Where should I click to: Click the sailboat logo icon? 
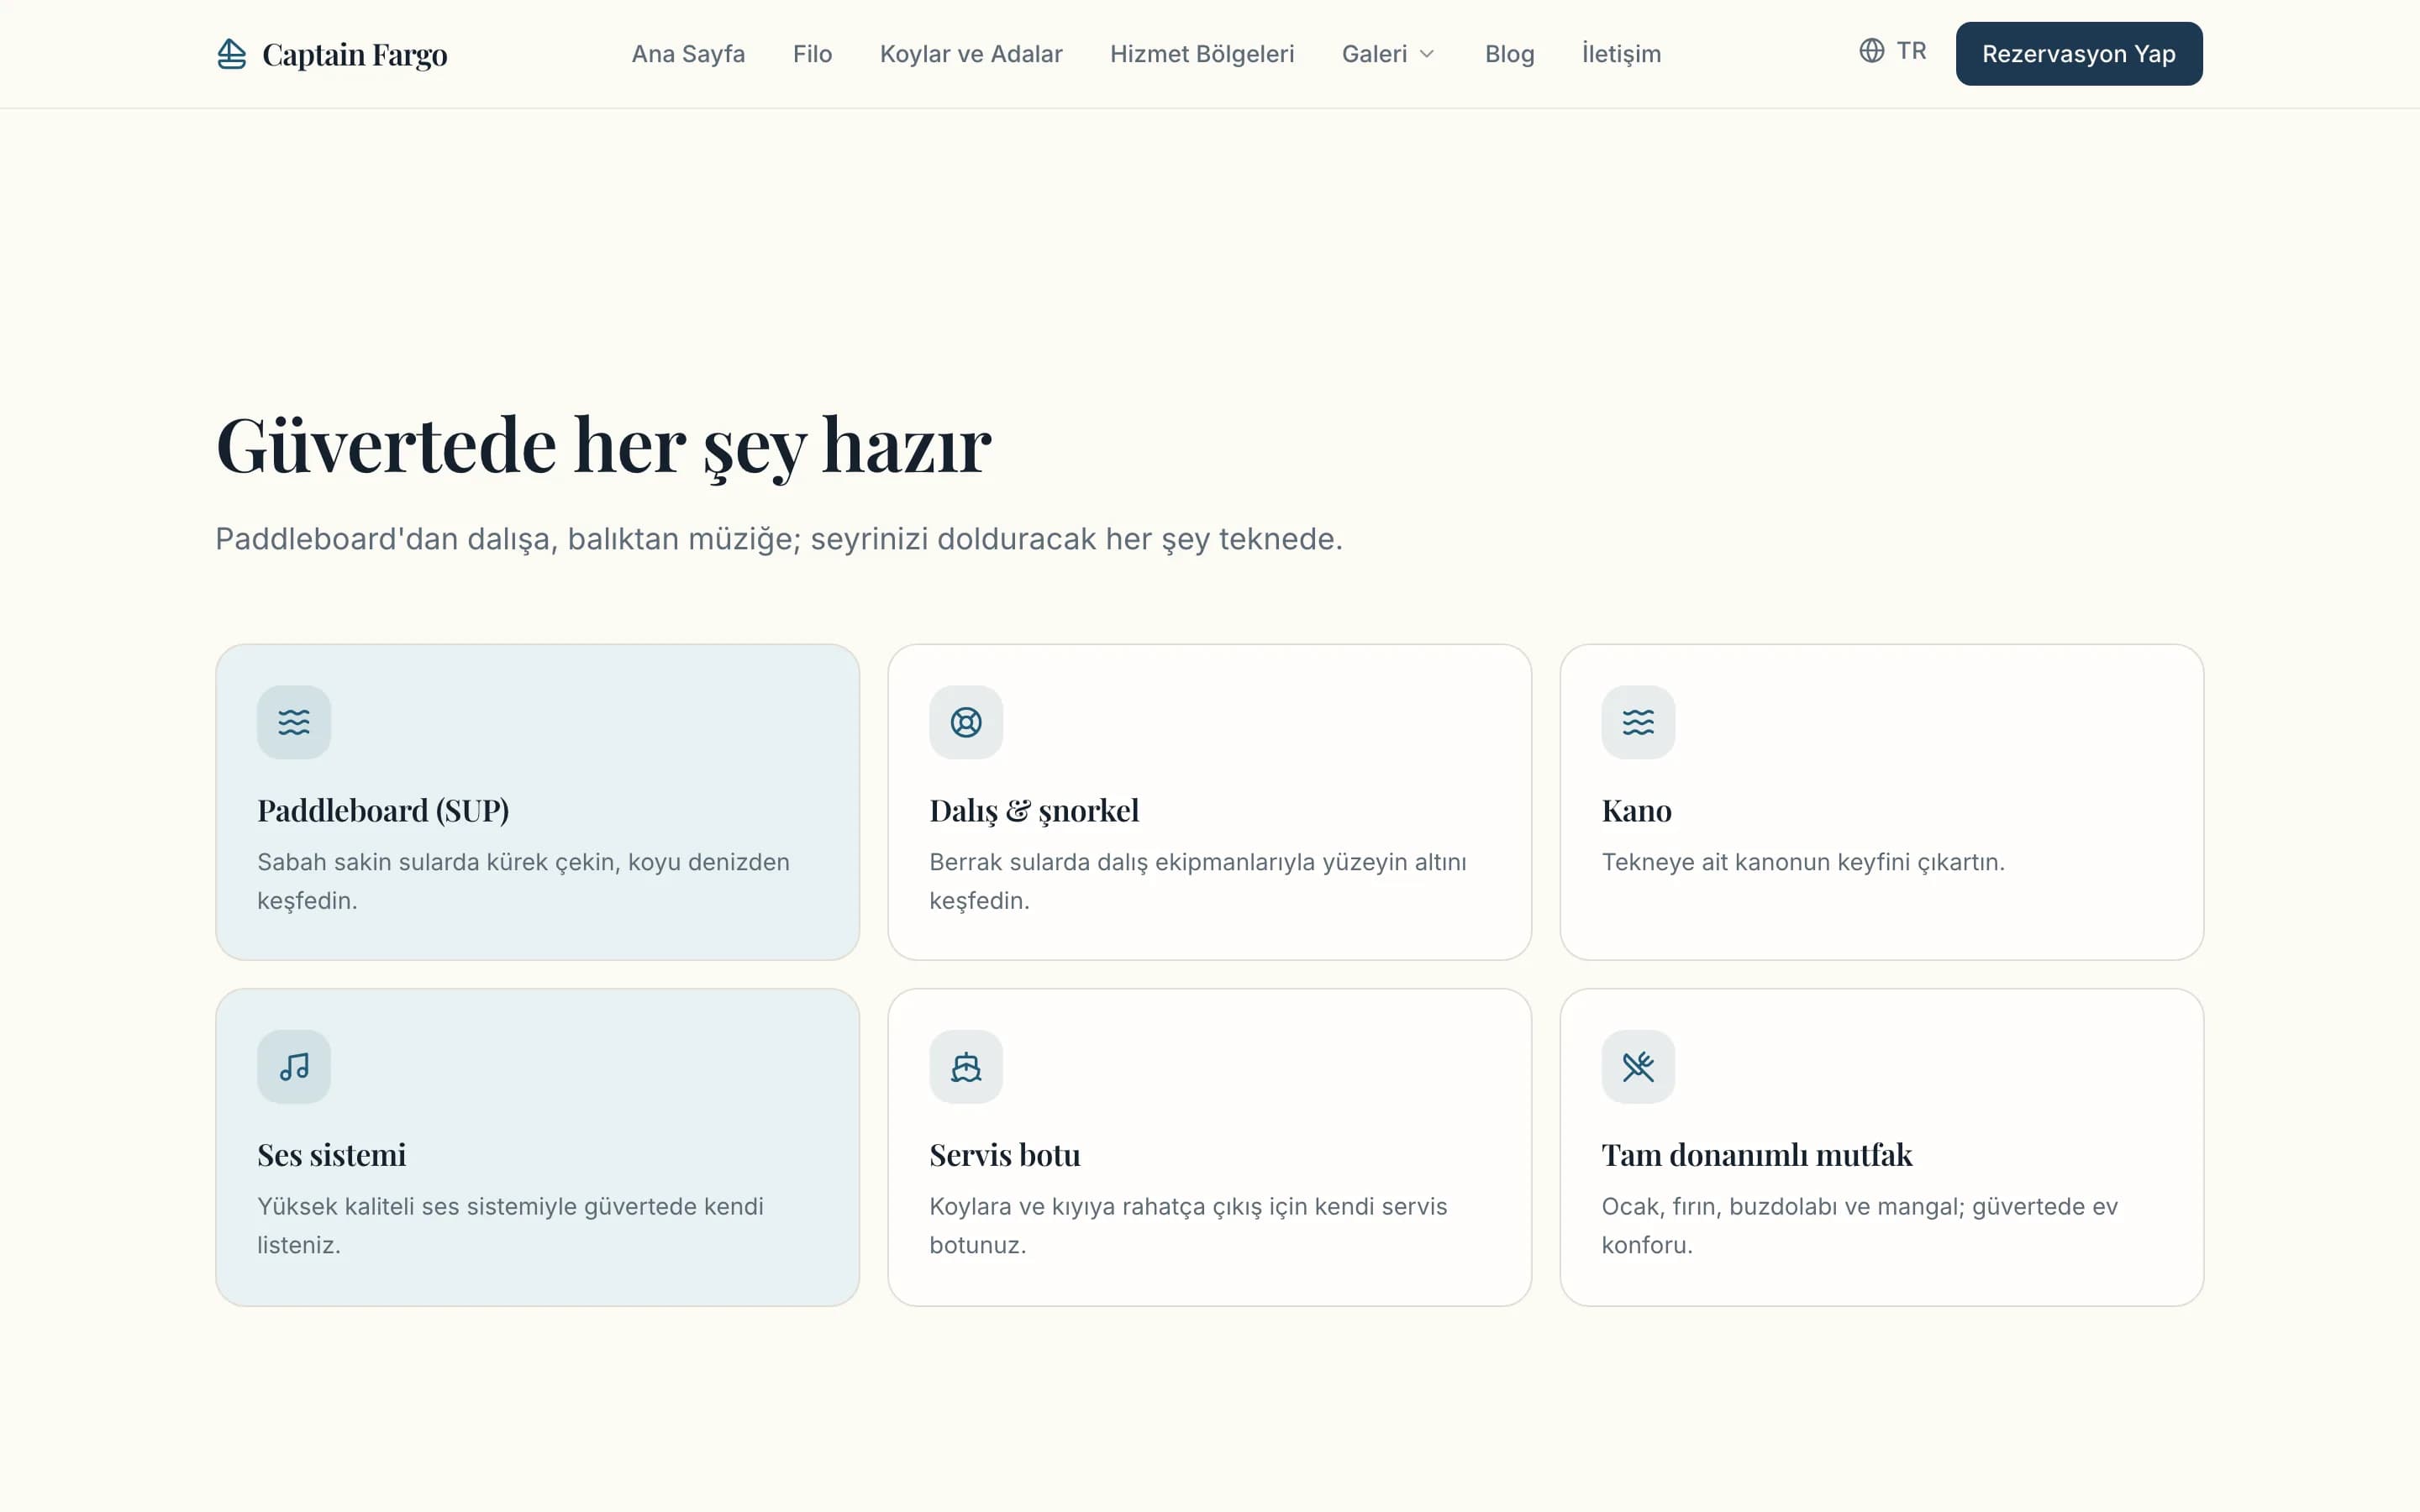tap(231, 54)
